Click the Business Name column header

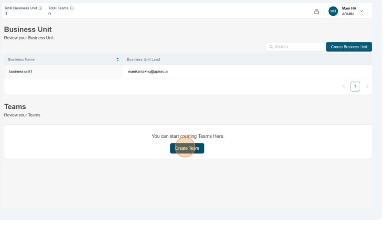tap(21, 59)
